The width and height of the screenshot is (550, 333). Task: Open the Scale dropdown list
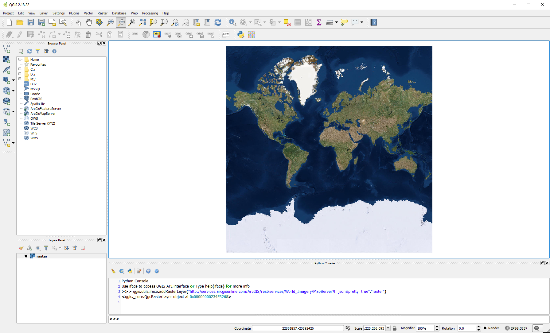pyautogui.click(x=388, y=328)
